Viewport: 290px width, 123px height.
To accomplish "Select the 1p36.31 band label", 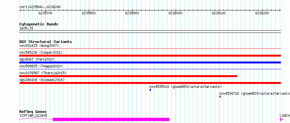I will [x=26, y=28].
